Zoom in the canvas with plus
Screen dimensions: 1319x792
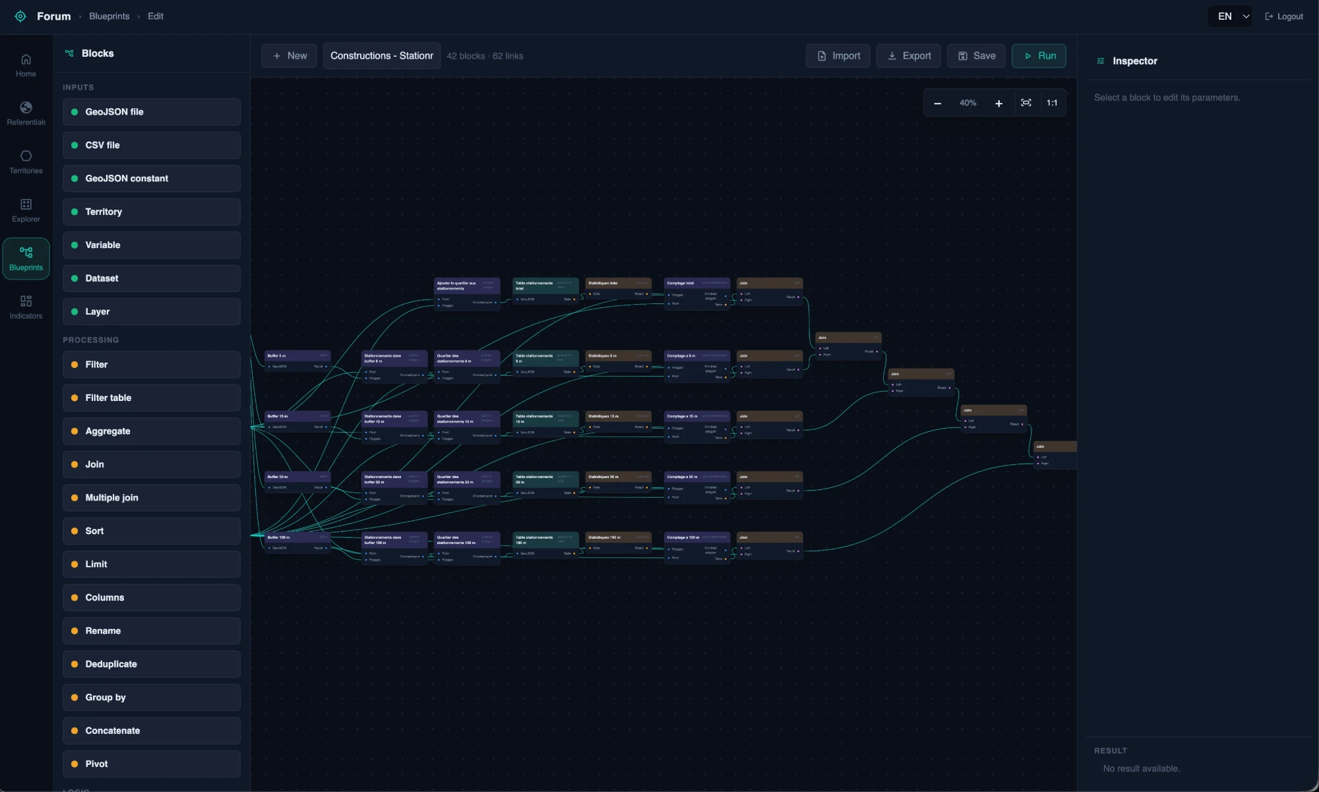click(998, 103)
